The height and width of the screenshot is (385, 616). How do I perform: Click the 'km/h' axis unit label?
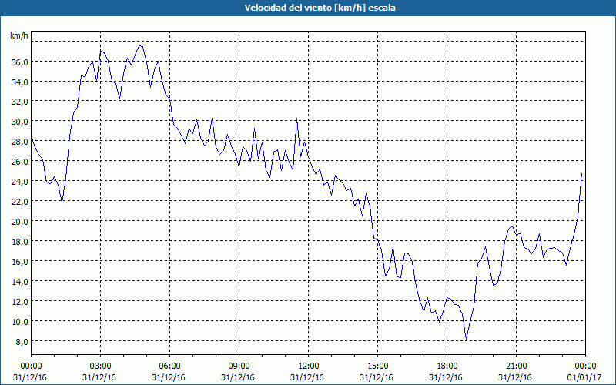(19, 35)
